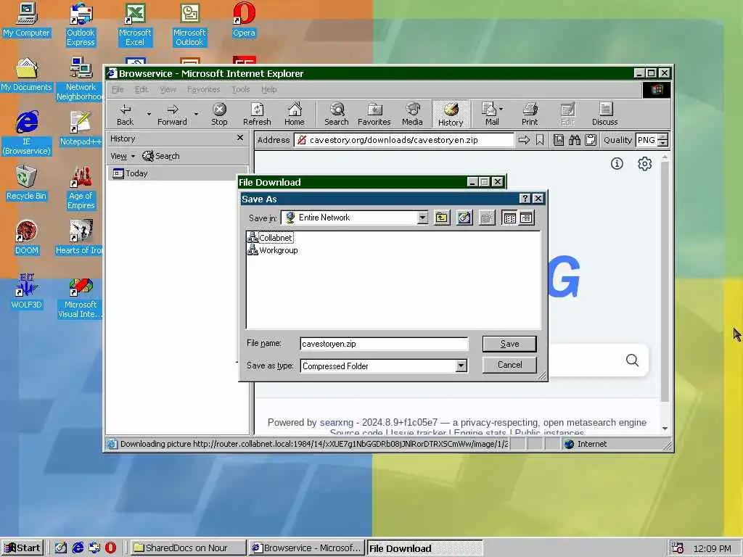Viewport: 743px width, 557px height.
Task: Open the Search toolbar button
Action: pos(337,114)
